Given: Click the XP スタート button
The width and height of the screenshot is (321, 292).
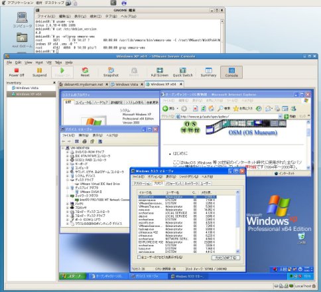Looking at the screenshot, I should pyautogui.click(x=72, y=276).
